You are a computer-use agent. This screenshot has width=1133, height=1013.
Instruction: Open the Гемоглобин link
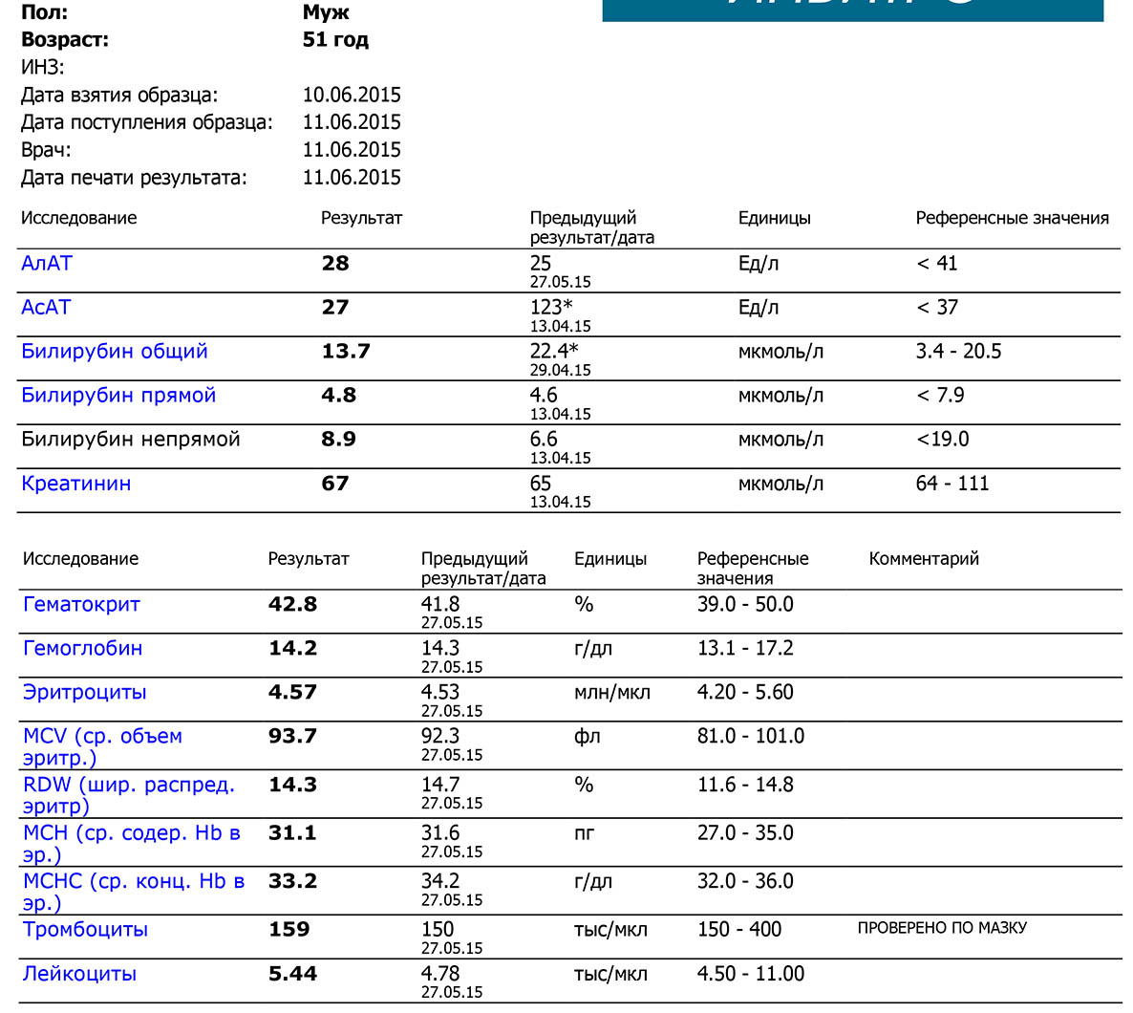click(83, 649)
